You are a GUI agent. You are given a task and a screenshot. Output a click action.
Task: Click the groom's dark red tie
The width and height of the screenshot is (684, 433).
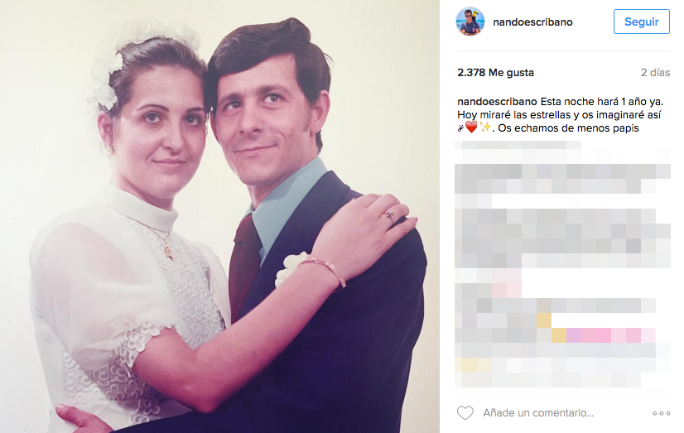tap(244, 266)
